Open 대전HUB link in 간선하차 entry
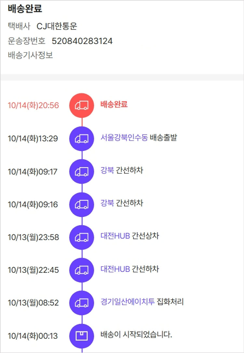Screen dimensions: 244x353 tap(115, 269)
